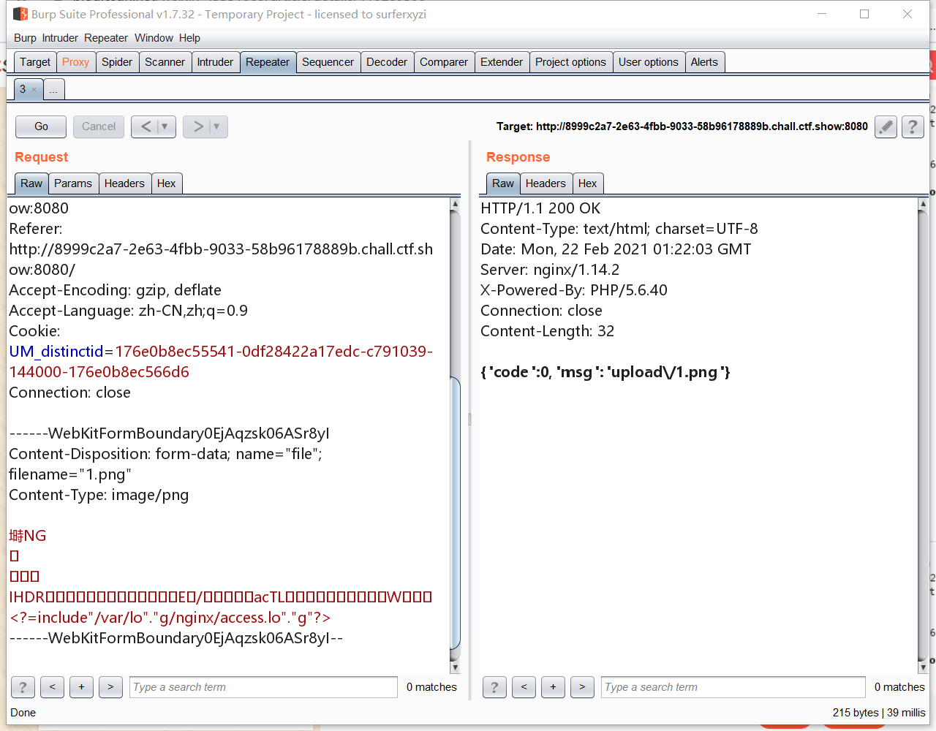Show request Headers view
This screenshot has height=731, width=936.
[x=124, y=183]
